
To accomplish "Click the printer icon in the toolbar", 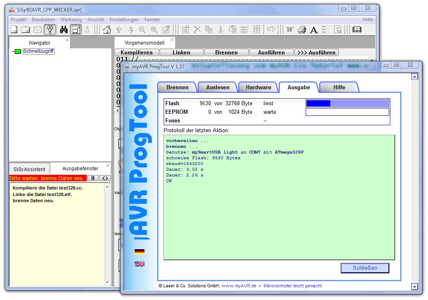I will [302, 29].
